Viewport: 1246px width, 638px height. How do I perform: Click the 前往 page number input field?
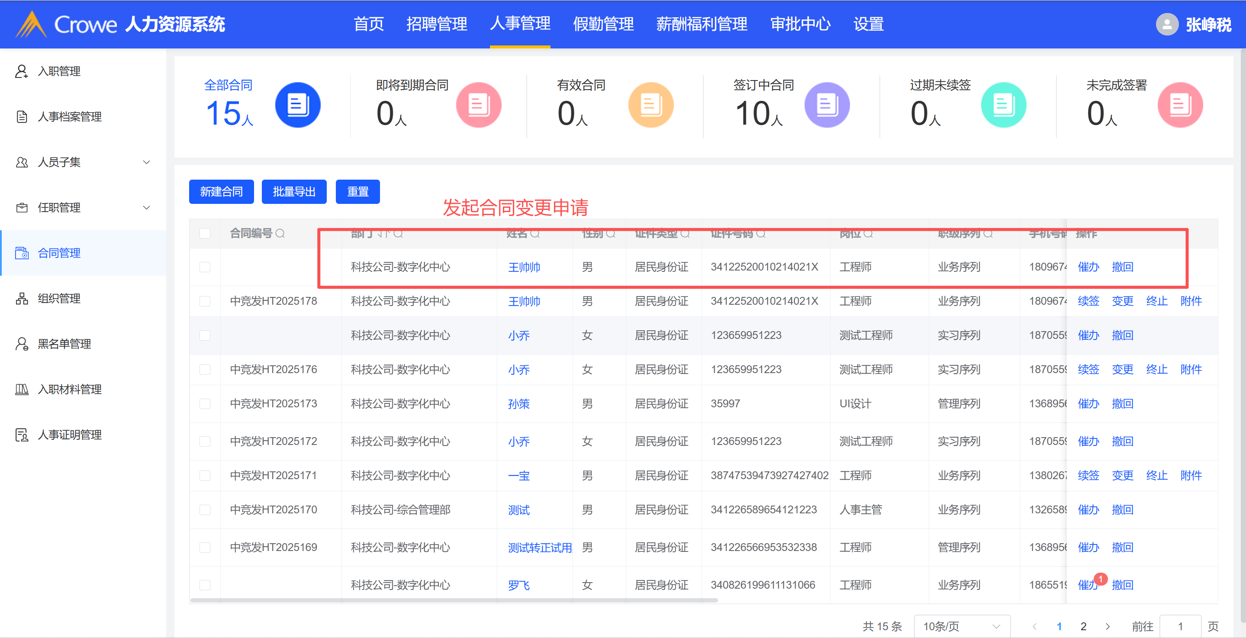[1180, 626]
